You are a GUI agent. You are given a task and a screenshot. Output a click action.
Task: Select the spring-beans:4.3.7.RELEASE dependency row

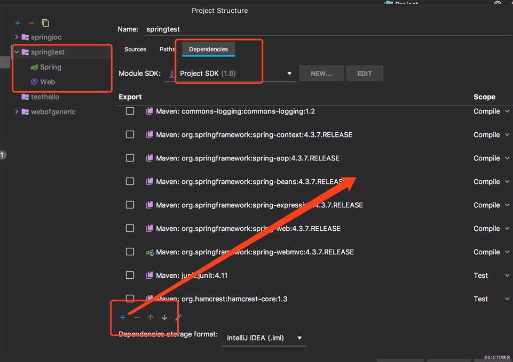(x=314, y=181)
